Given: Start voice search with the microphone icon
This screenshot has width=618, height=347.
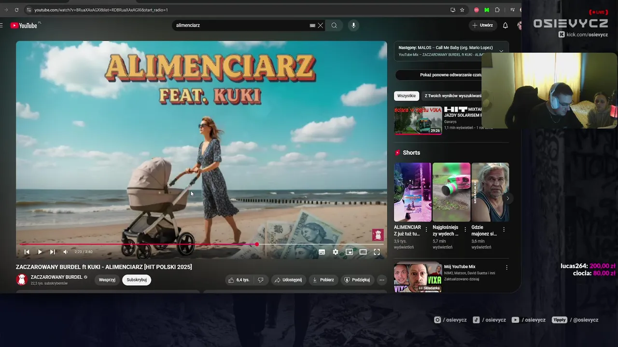Looking at the screenshot, I should 353,26.
